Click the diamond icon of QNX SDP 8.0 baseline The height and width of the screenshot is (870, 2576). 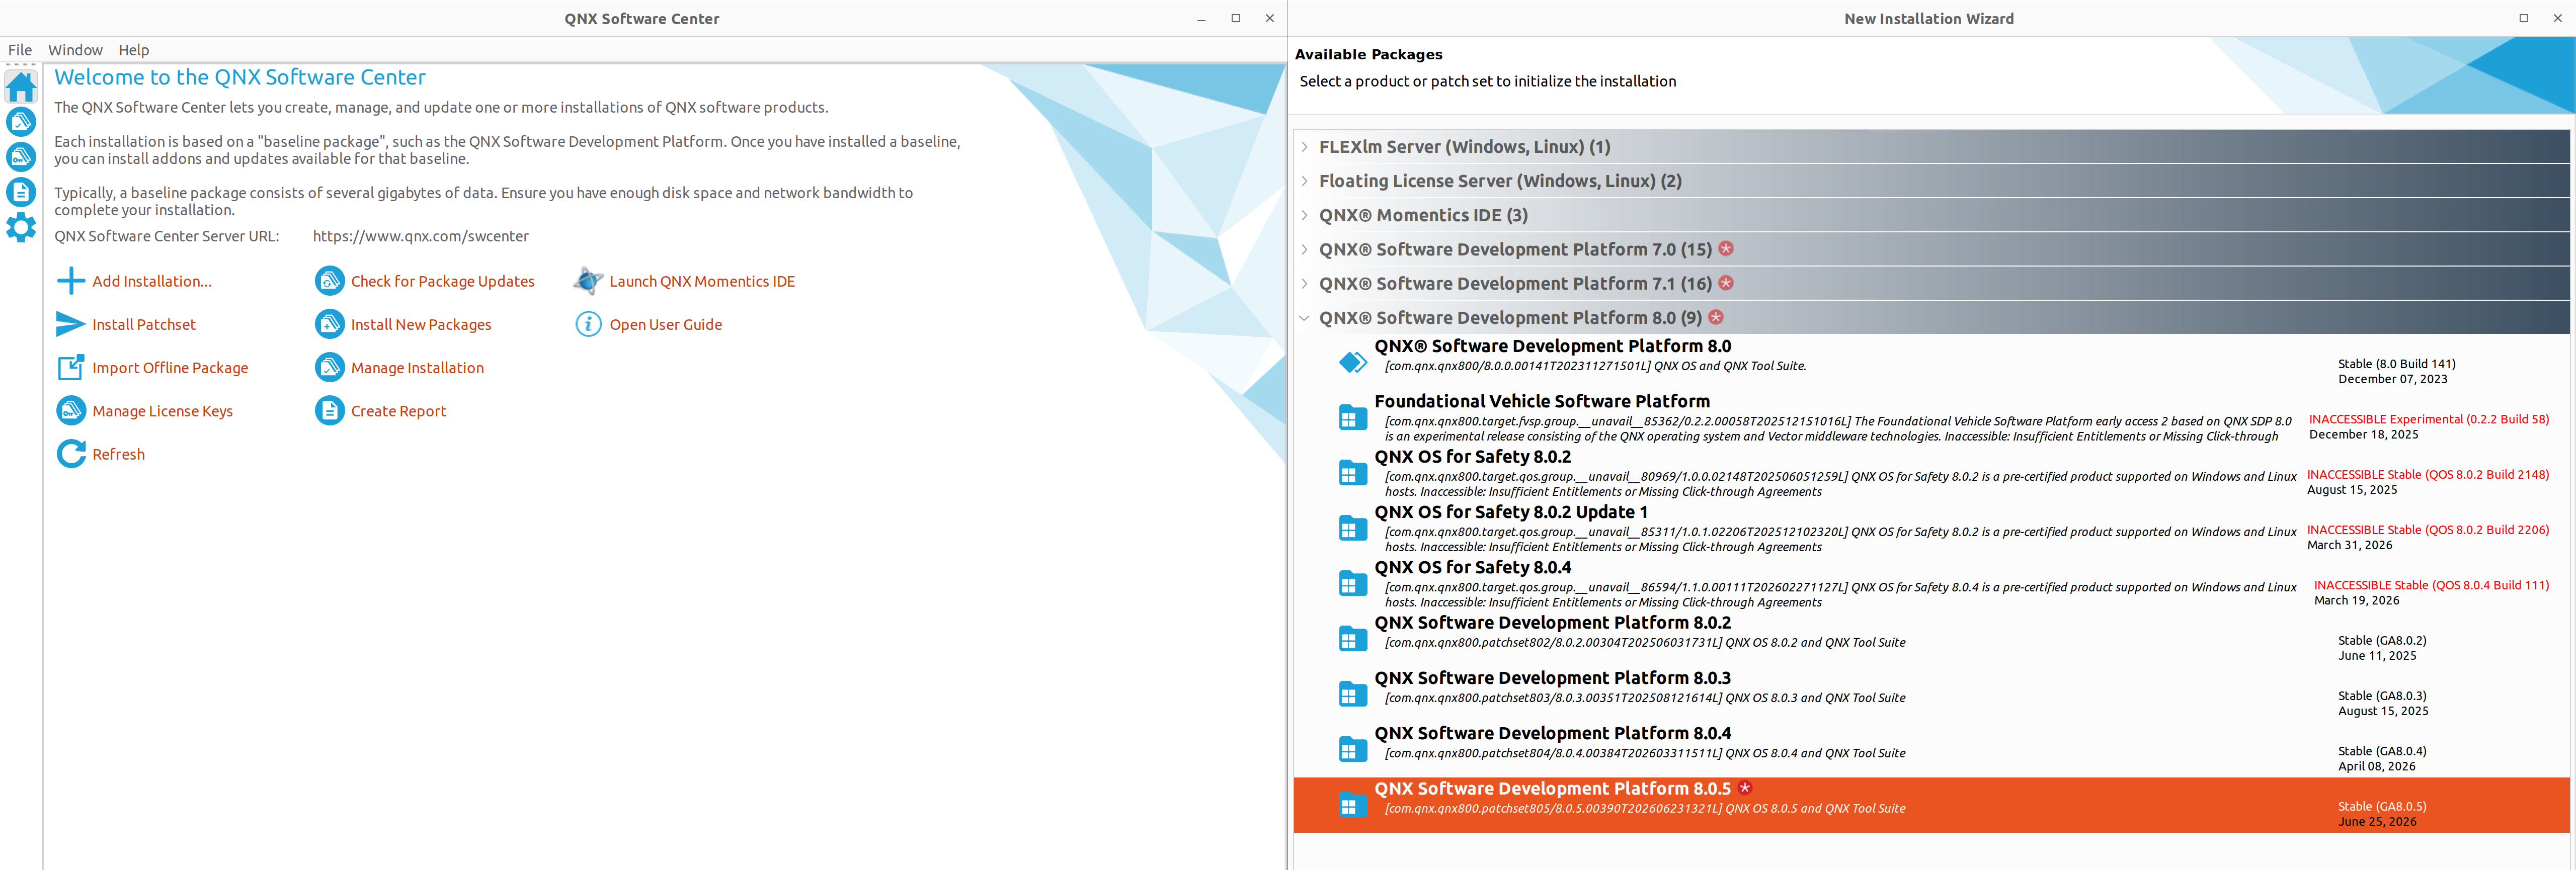(x=1352, y=362)
